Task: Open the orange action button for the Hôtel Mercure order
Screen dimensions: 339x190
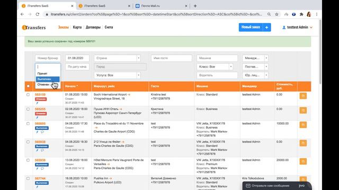Action: (303, 161)
